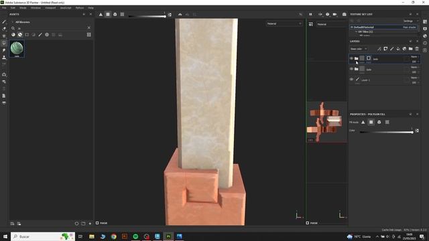Viewport: 429px width, 241px height.
Task: Clear the assets search field
Action: [x=89, y=28]
